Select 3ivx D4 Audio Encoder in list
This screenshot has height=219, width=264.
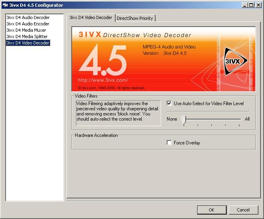pyautogui.click(x=28, y=24)
